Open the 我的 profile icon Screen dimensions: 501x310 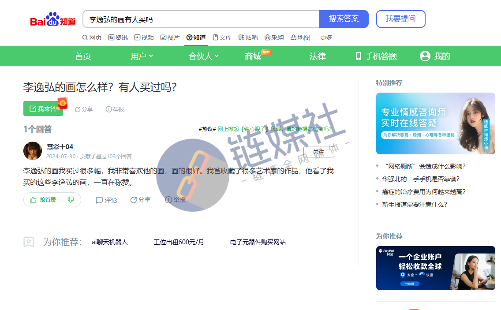coord(425,56)
